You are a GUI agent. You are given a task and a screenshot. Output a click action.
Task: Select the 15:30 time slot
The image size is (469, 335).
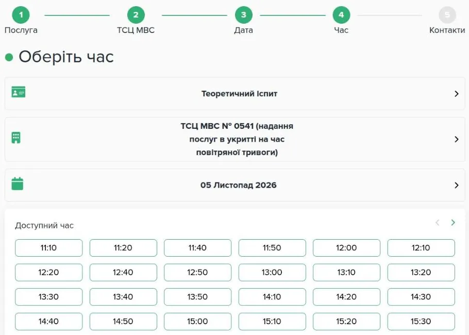(x=421, y=321)
